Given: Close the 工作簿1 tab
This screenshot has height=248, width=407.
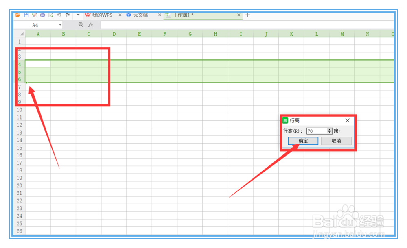Looking at the screenshot, I should click(239, 15).
